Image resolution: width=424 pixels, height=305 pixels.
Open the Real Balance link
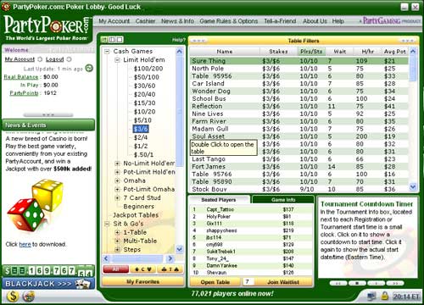21,77
